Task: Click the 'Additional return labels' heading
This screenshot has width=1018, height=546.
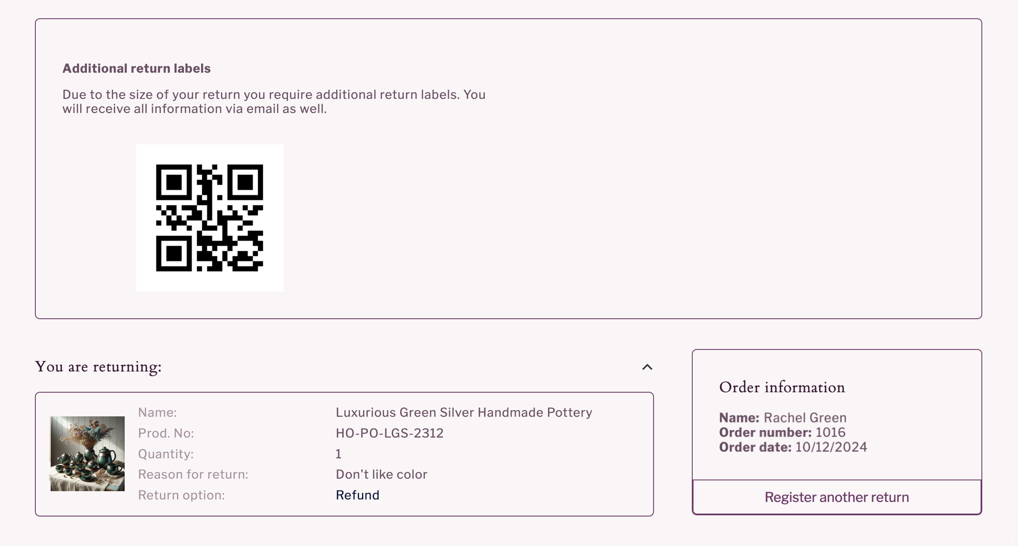Action: coord(137,68)
